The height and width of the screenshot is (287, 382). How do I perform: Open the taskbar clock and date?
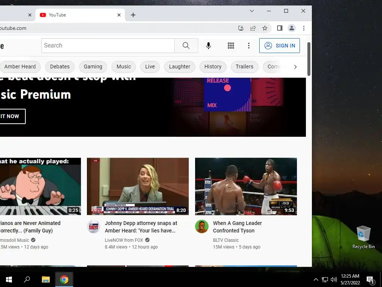point(350,280)
